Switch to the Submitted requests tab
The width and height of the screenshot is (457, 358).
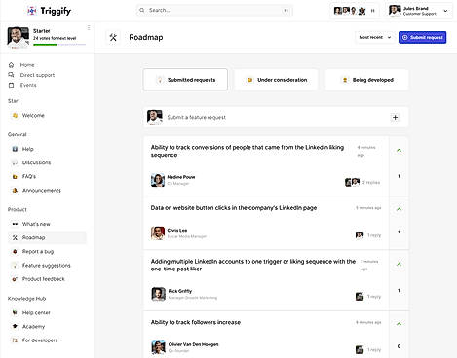[185, 80]
